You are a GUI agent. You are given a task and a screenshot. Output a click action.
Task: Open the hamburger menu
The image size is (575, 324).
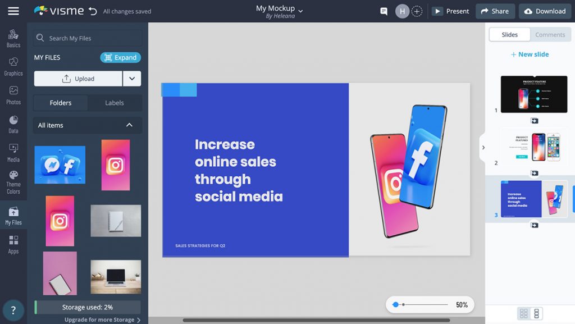tap(13, 11)
